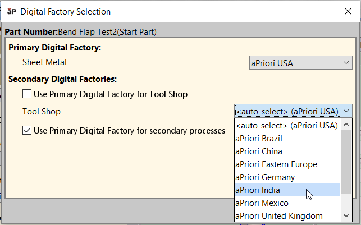Click the Tool Shop label

click(42, 112)
